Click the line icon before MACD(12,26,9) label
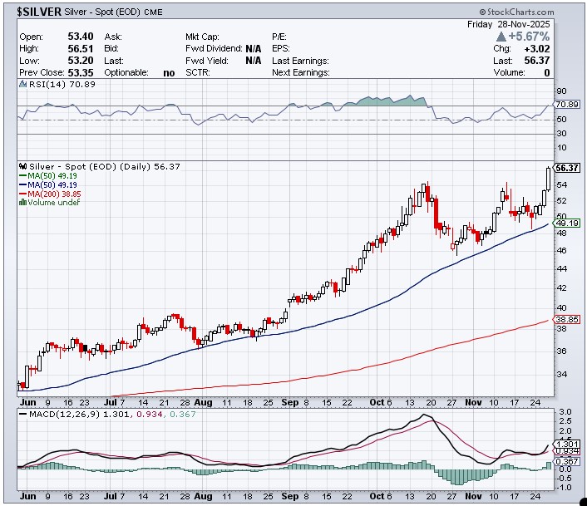This screenshot has height=506, width=587. 22,413
